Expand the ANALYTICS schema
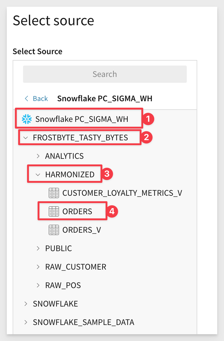 [x=38, y=156]
